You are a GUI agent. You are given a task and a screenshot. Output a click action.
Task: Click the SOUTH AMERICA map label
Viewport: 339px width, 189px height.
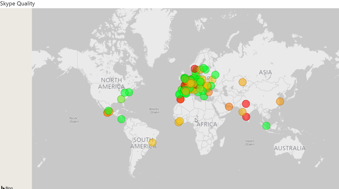tap(143, 143)
